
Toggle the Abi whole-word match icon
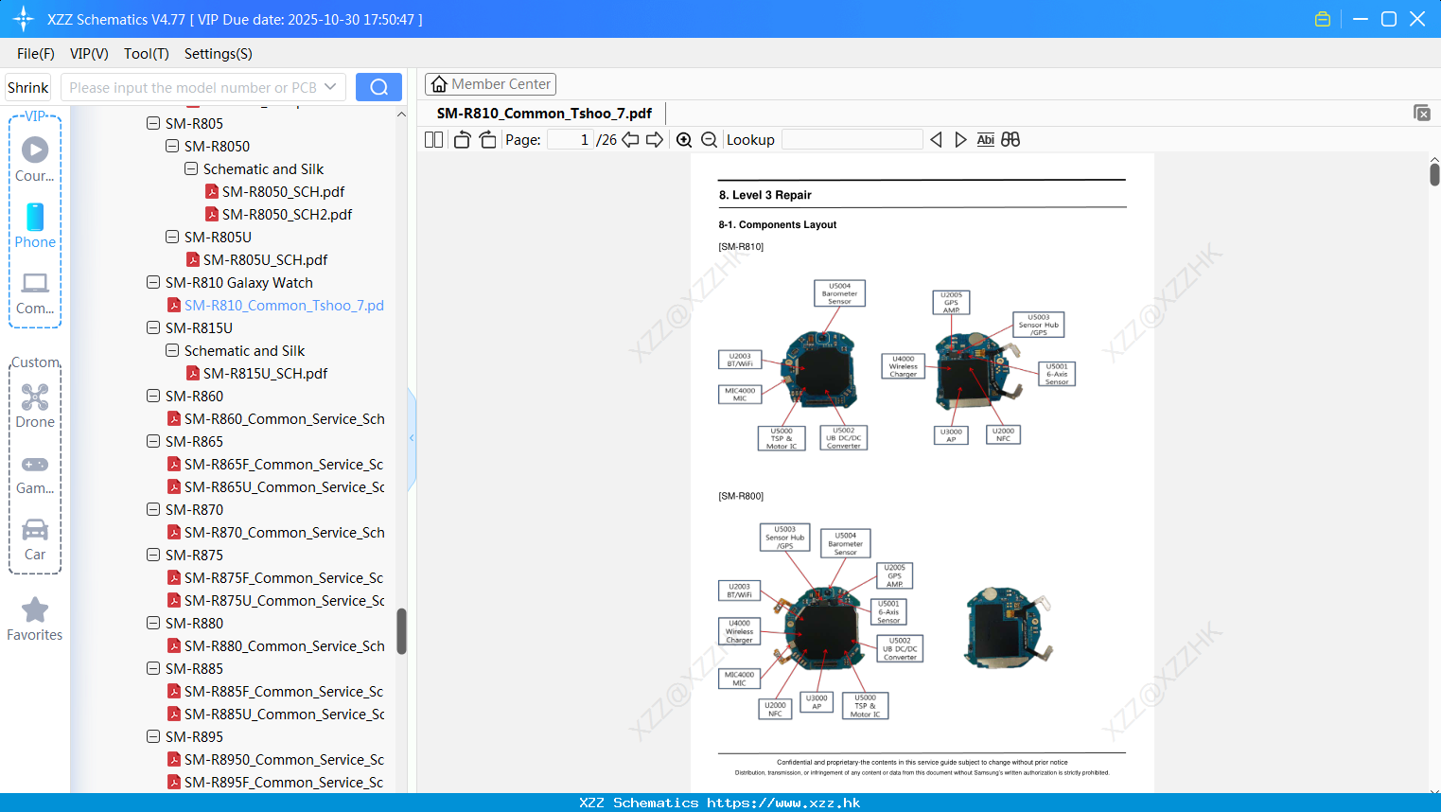pyautogui.click(x=985, y=139)
